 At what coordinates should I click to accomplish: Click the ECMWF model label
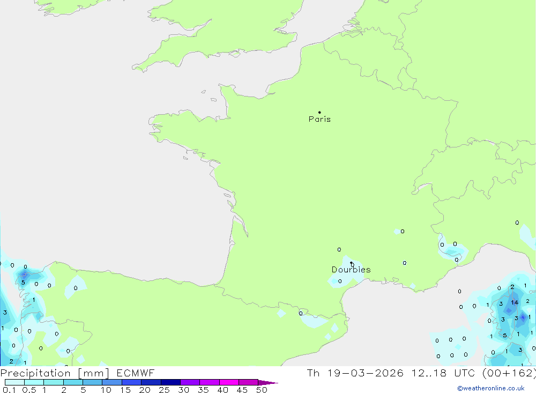136,373
